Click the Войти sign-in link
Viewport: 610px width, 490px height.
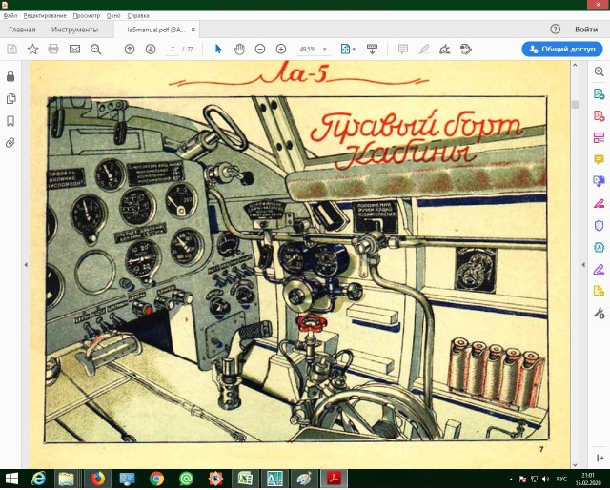point(586,30)
